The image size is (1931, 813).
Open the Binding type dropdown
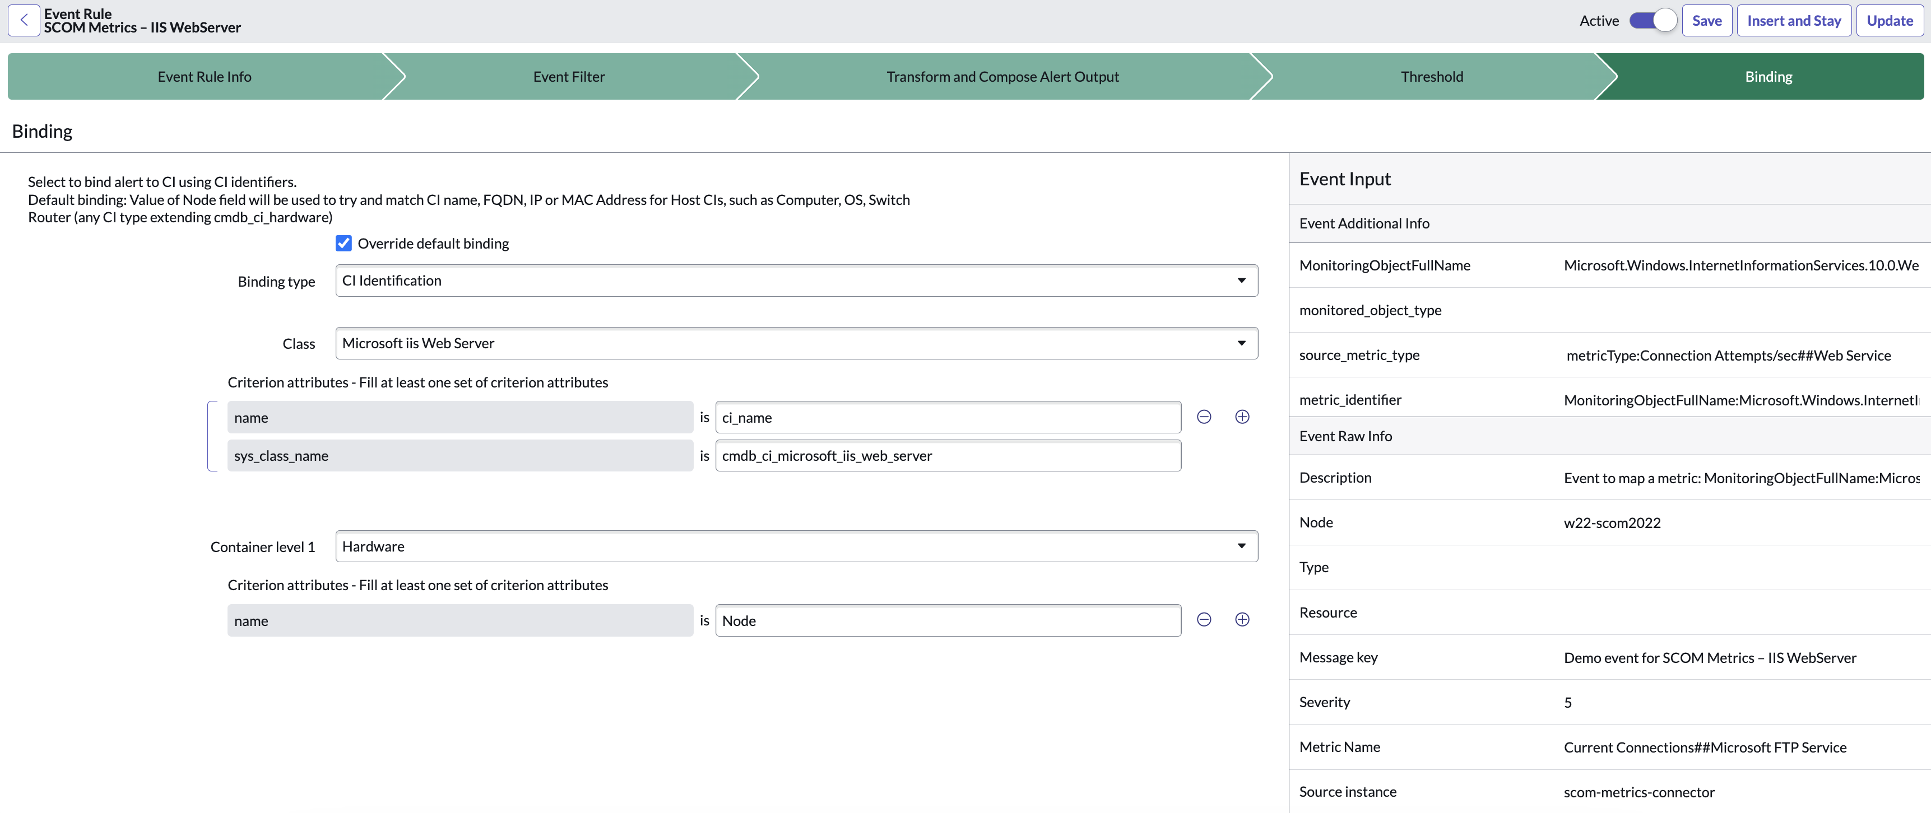(x=796, y=281)
